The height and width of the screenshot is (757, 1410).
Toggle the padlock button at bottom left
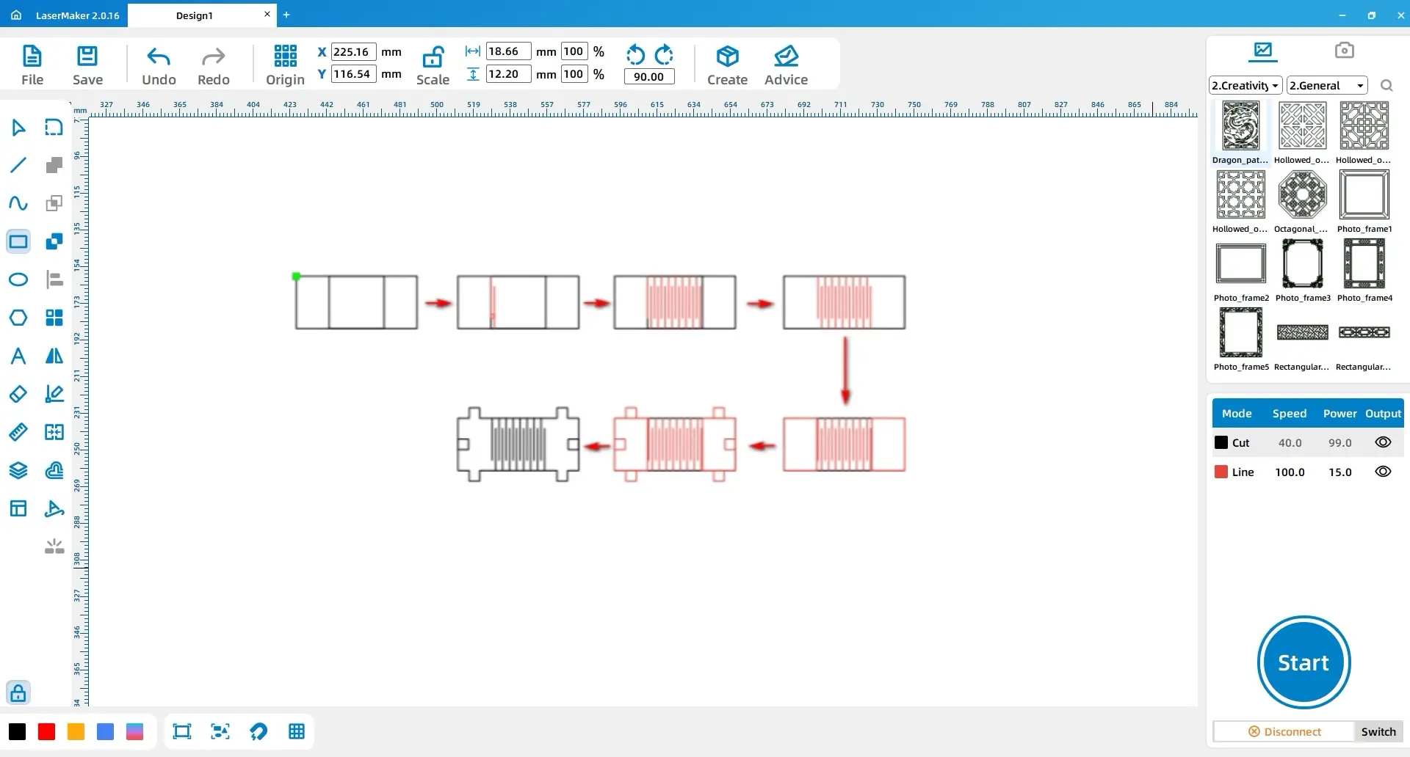click(x=18, y=692)
